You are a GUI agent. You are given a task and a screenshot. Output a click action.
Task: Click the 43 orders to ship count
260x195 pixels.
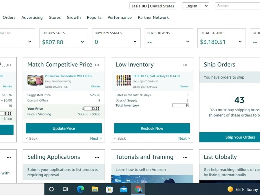pos(239,100)
